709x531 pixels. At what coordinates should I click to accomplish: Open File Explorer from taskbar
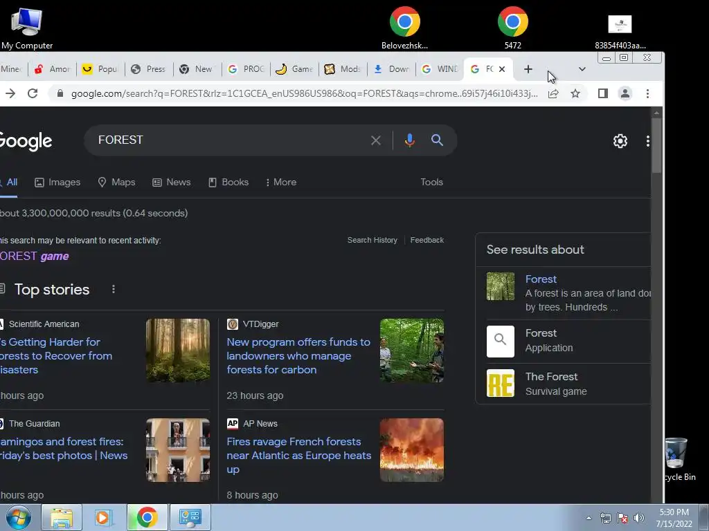pyautogui.click(x=62, y=517)
